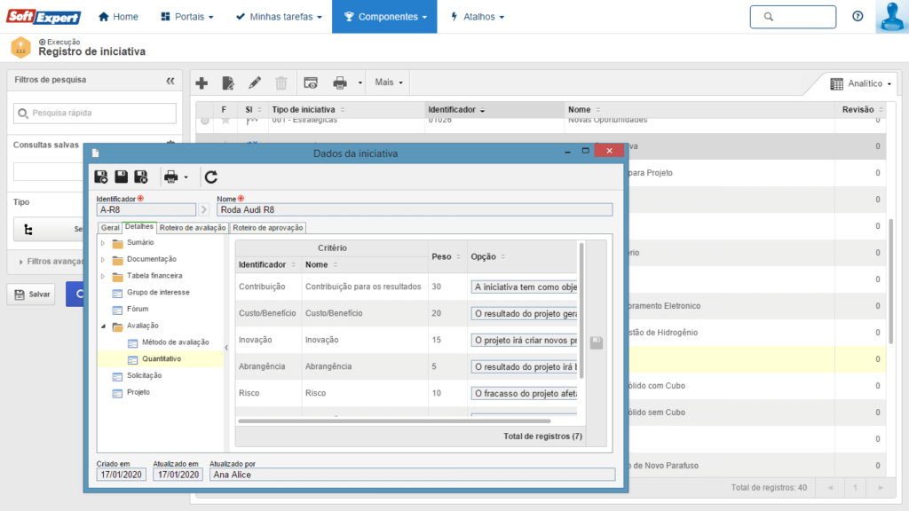
Task: Collapse the Avaliação tree folder
Action: pyautogui.click(x=103, y=326)
